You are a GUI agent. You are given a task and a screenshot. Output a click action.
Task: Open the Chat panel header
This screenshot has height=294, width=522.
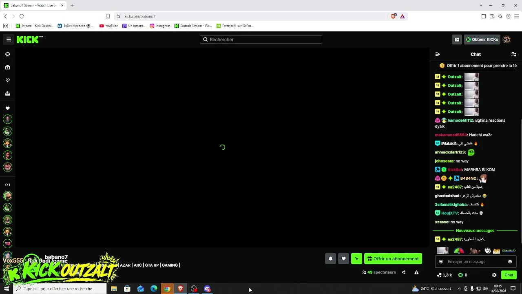pyautogui.click(x=476, y=54)
